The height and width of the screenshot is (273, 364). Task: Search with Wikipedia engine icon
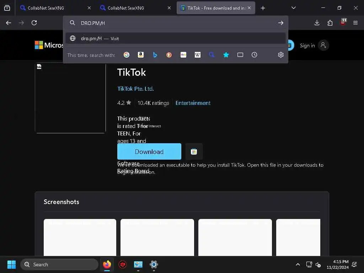tap(198, 55)
